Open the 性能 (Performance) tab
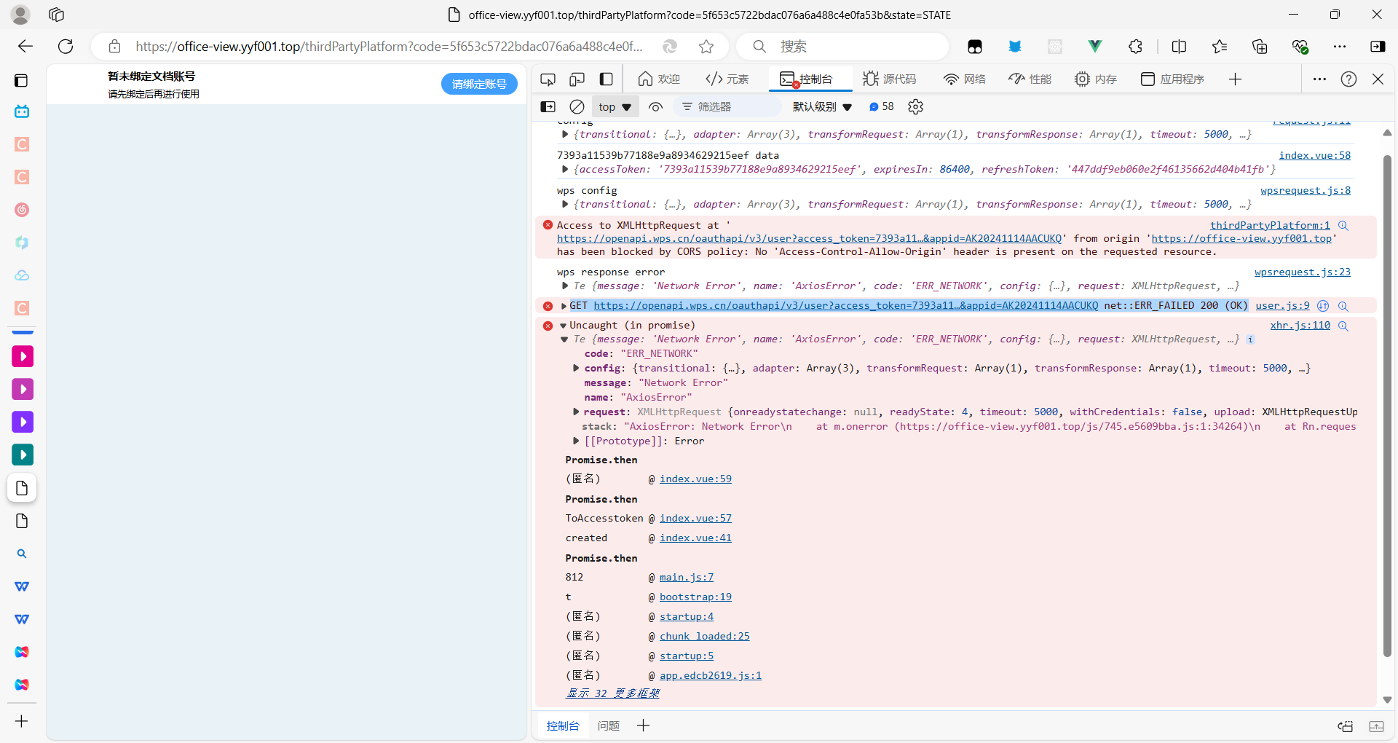This screenshot has height=743, width=1398. pyautogui.click(x=1030, y=79)
